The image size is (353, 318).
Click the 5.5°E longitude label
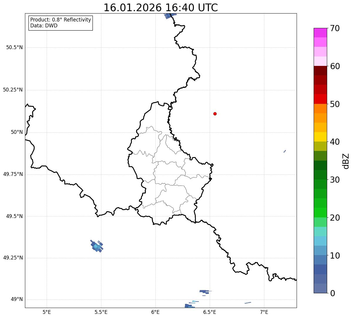pos(101,312)
